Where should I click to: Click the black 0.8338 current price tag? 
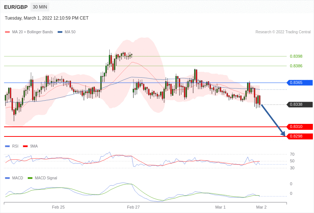300,104
